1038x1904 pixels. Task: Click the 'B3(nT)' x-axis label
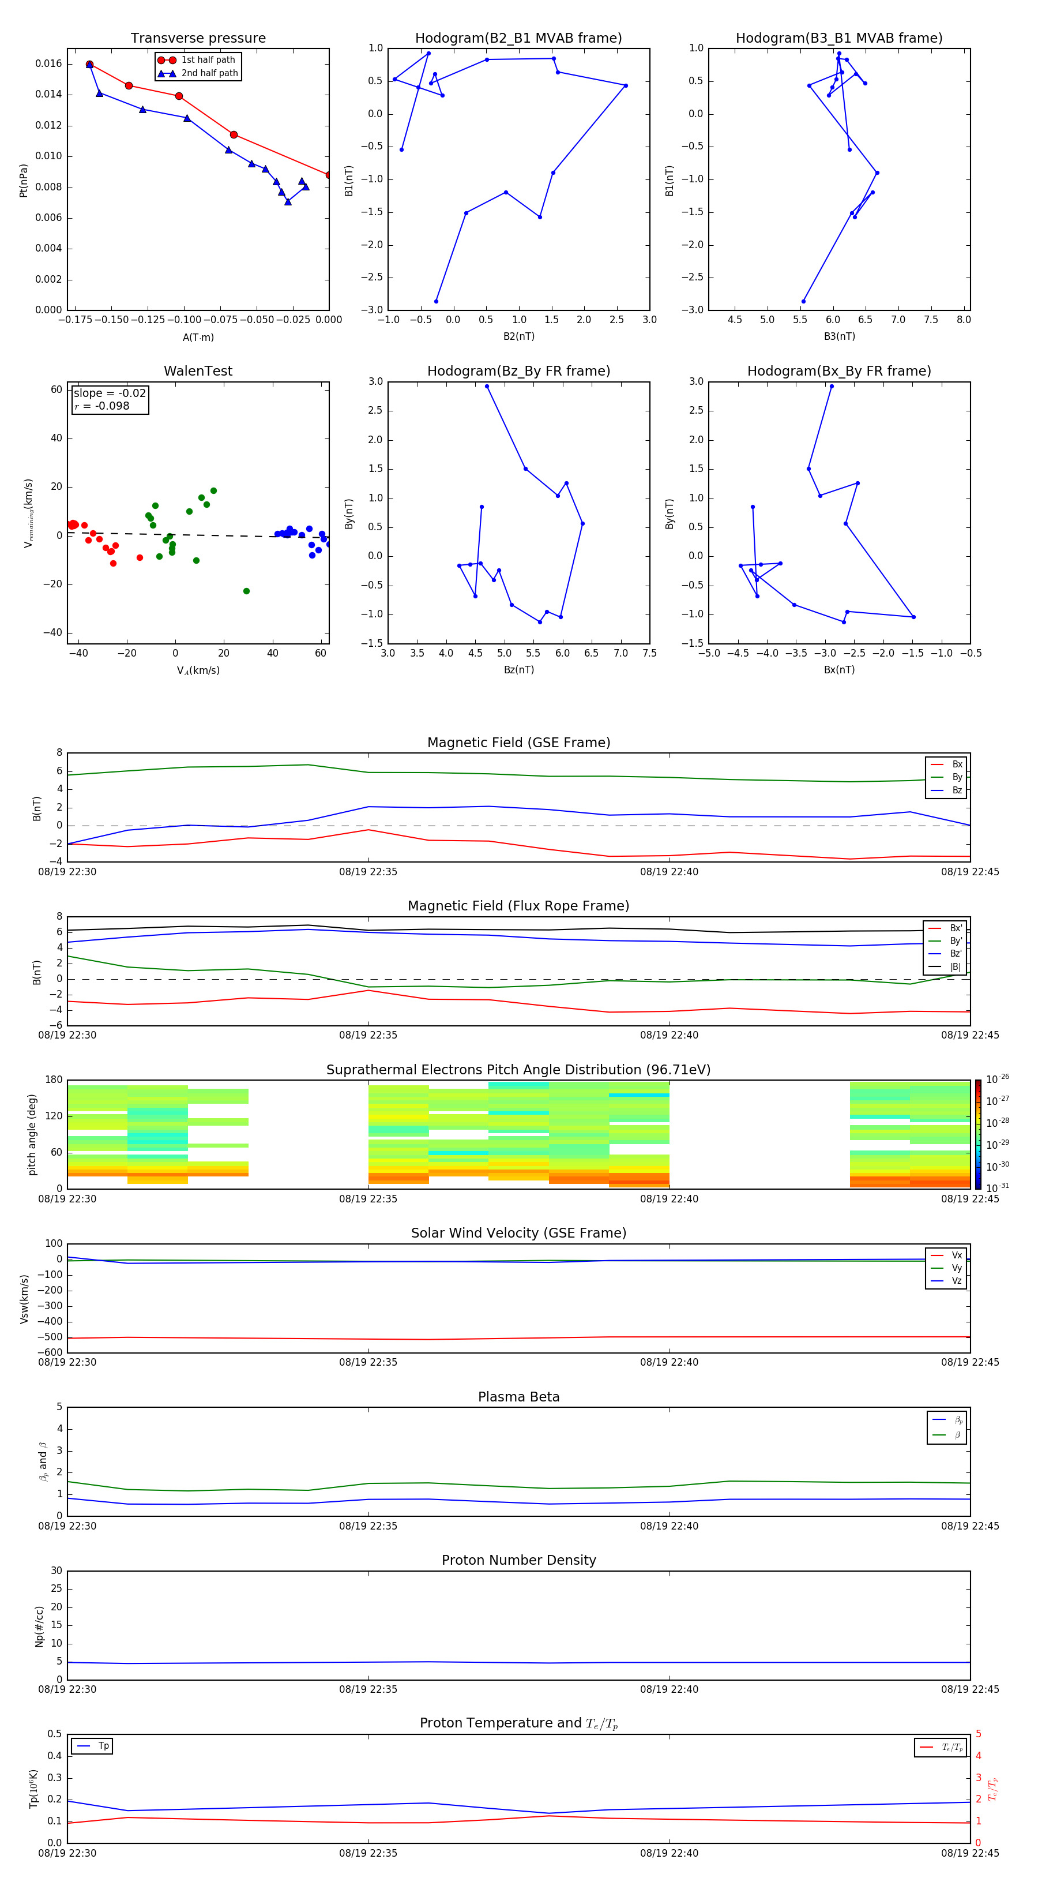tap(839, 336)
